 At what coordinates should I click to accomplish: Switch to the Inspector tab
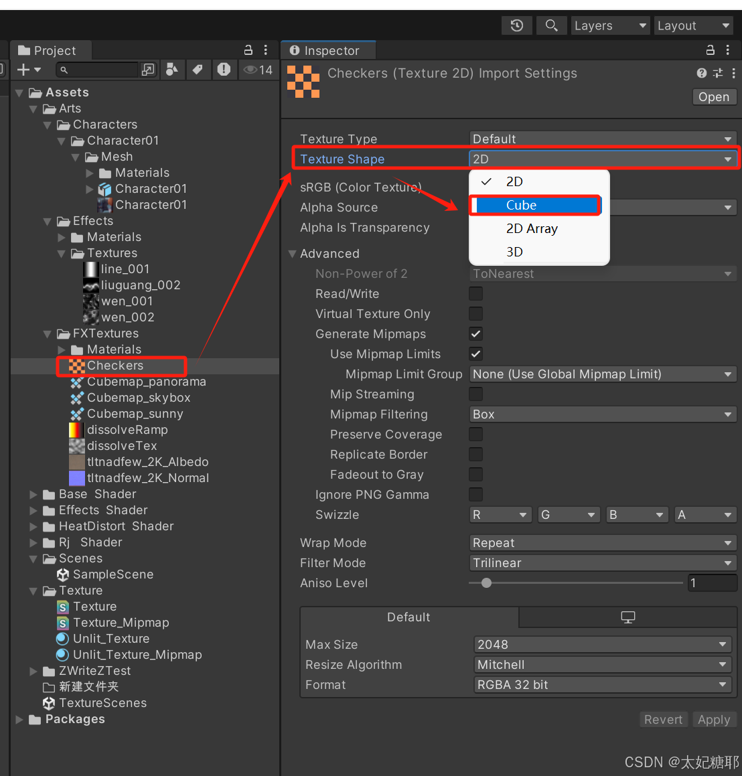[328, 50]
